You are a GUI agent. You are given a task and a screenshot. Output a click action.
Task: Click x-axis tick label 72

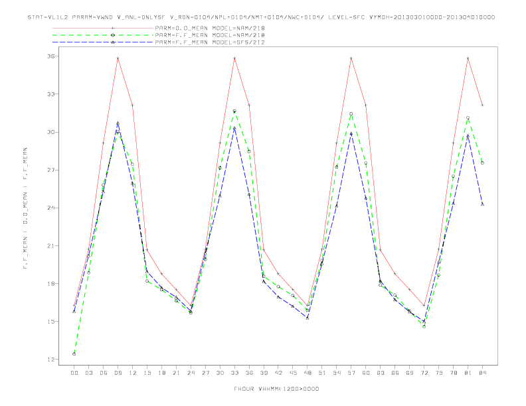click(424, 373)
